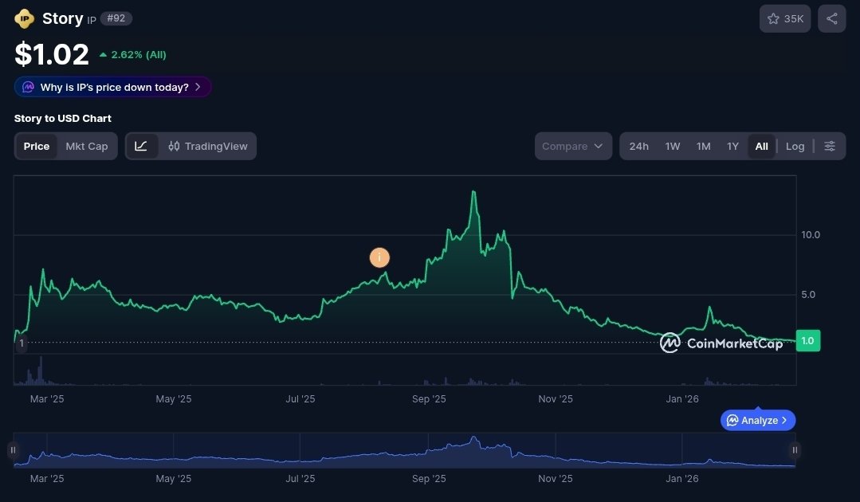Click the chart peak near late September

tap(474, 192)
